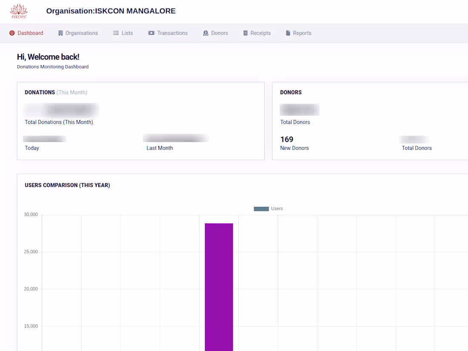Toggle the Users legend color swatch
The height and width of the screenshot is (351, 468).
click(261, 209)
